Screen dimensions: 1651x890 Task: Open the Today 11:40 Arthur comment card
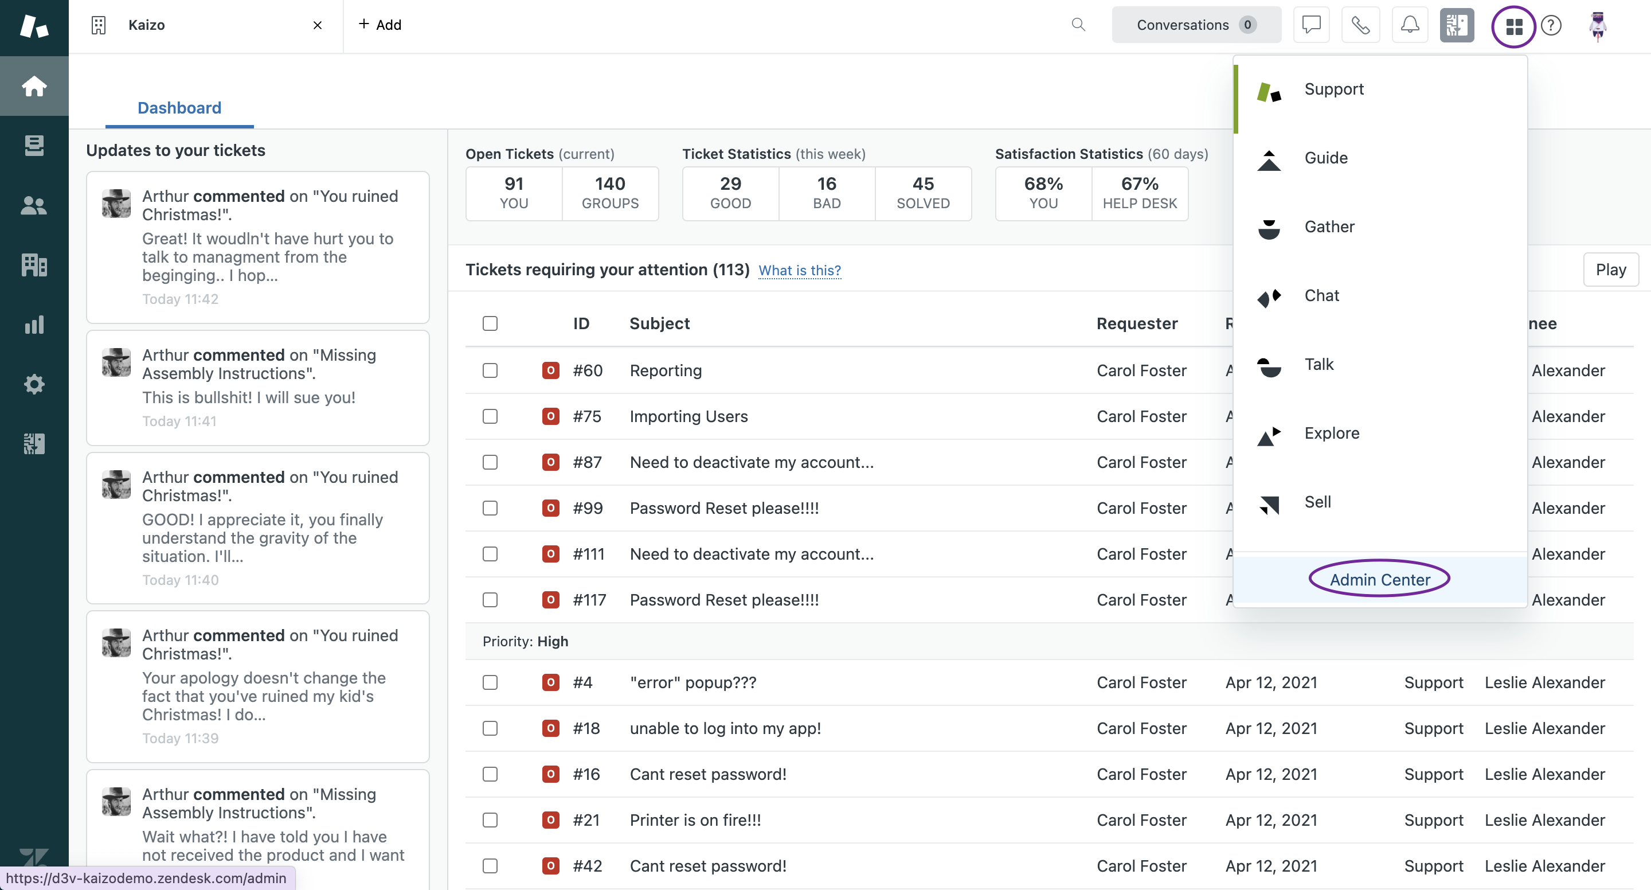257,528
